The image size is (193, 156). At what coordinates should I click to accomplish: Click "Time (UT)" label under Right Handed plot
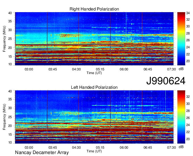click(x=94, y=73)
